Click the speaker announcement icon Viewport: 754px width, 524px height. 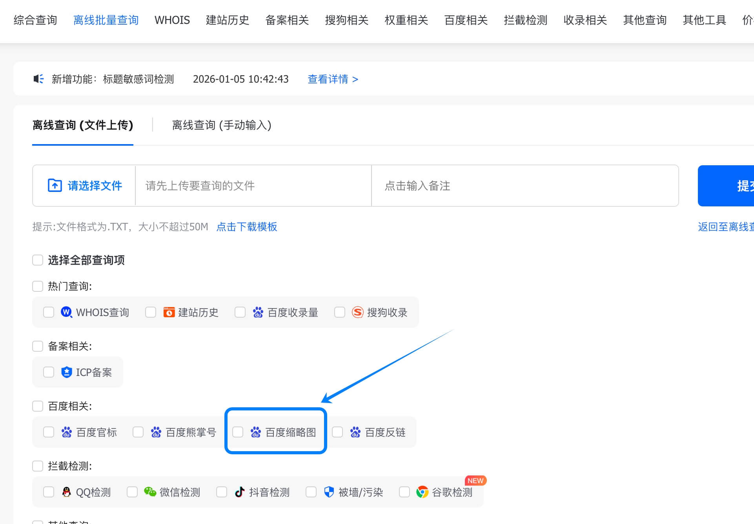38,79
